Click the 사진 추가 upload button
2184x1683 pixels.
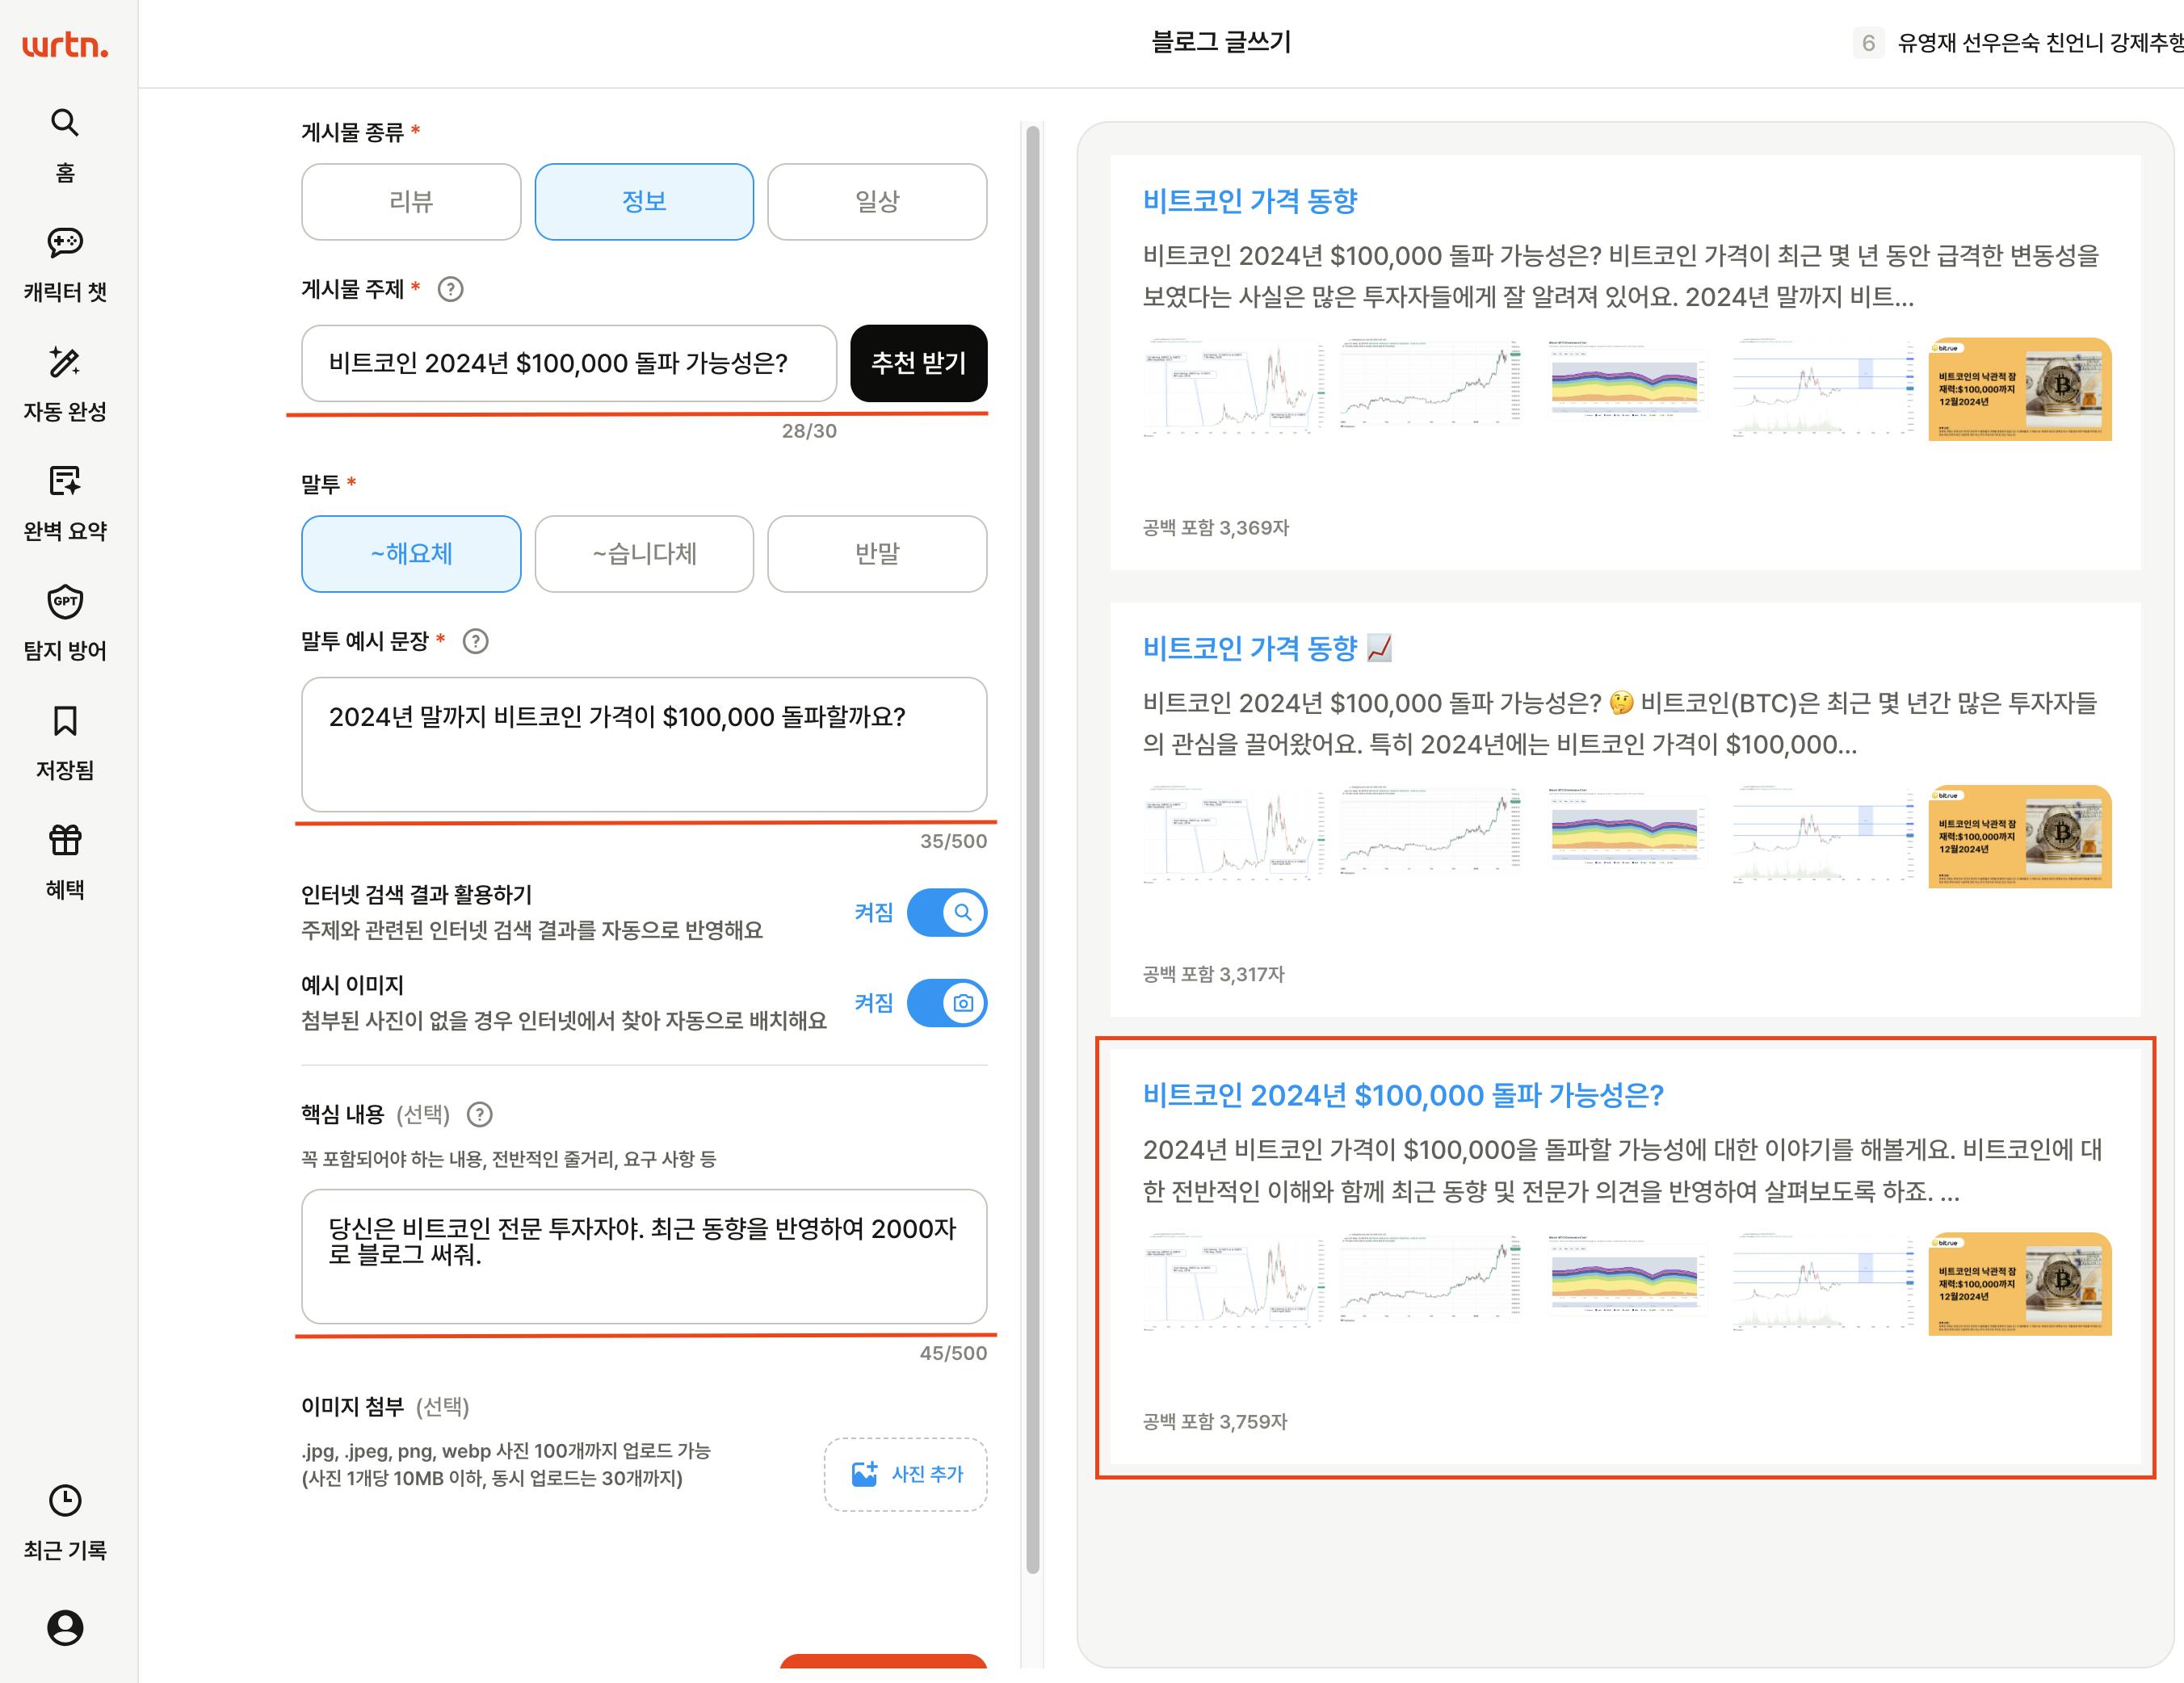pos(906,1474)
